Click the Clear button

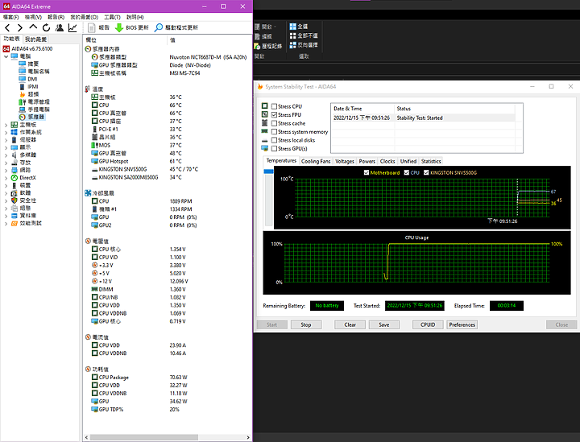tap(350, 324)
